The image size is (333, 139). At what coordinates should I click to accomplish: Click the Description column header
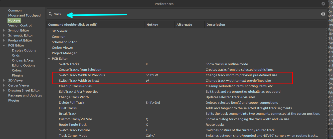pyautogui.click(x=216, y=25)
